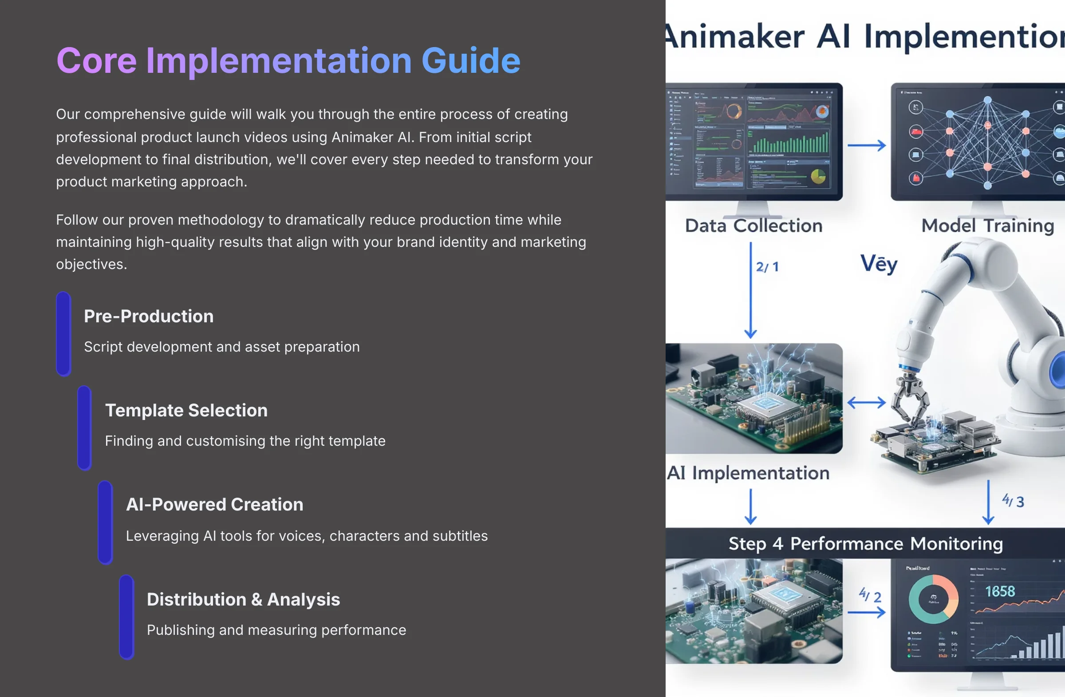Image resolution: width=1065 pixels, height=697 pixels.
Task: Click "Leveraging AI tools for voices" description
Action: [307, 536]
